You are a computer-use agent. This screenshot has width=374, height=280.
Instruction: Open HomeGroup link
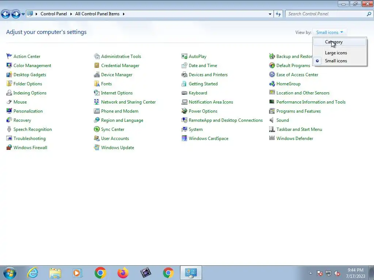click(289, 84)
